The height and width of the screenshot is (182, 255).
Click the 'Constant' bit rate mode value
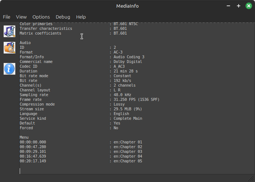[x=122, y=76]
